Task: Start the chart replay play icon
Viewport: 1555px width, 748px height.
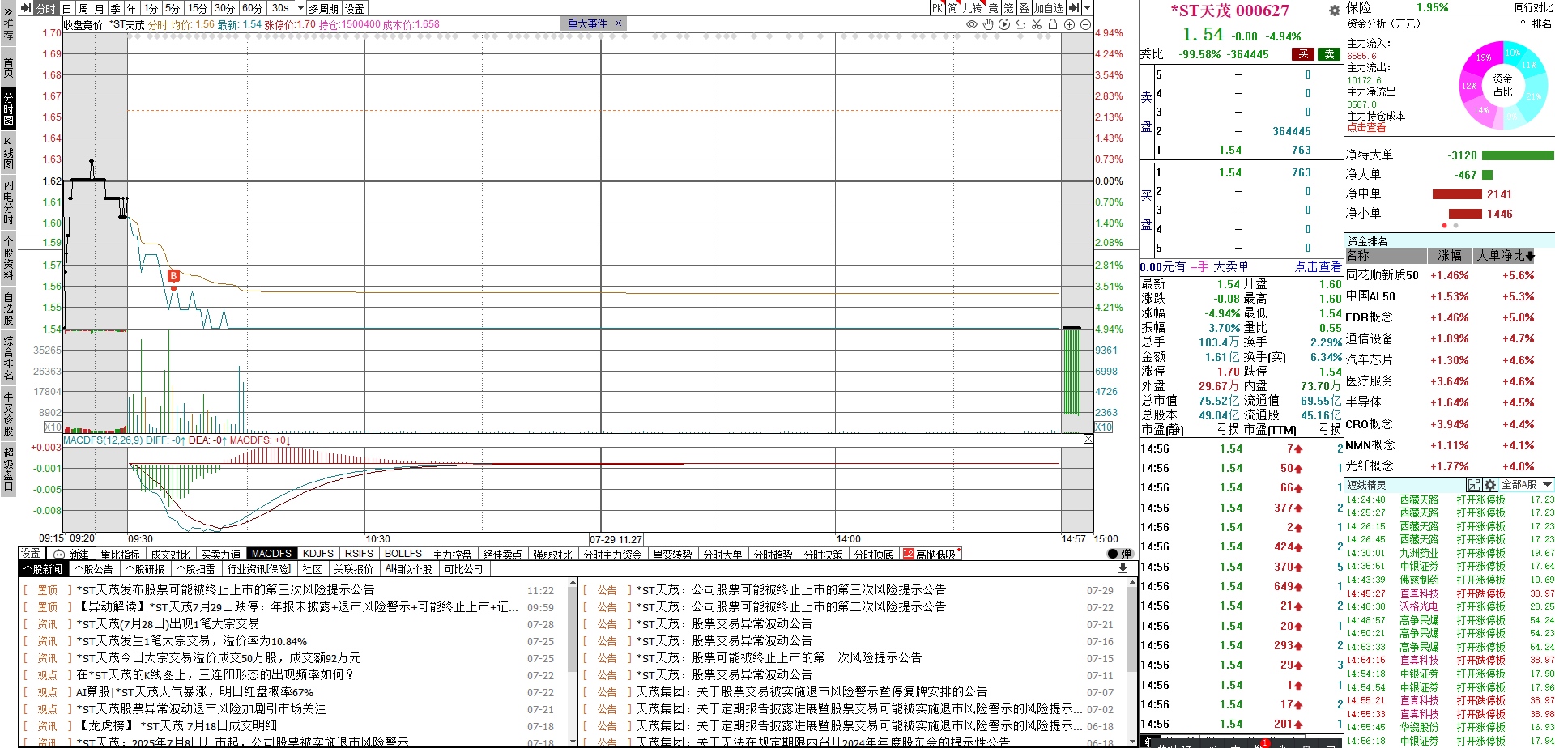Action: point(1004,24)
